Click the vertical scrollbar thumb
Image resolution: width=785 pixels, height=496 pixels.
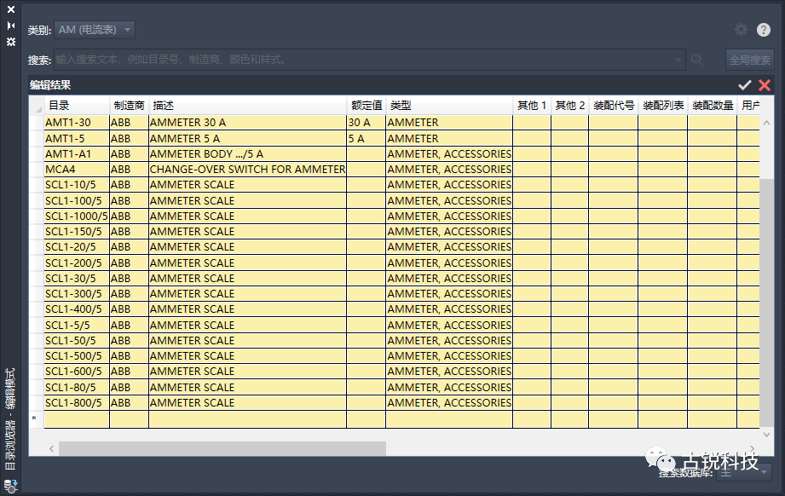(766, 302)
